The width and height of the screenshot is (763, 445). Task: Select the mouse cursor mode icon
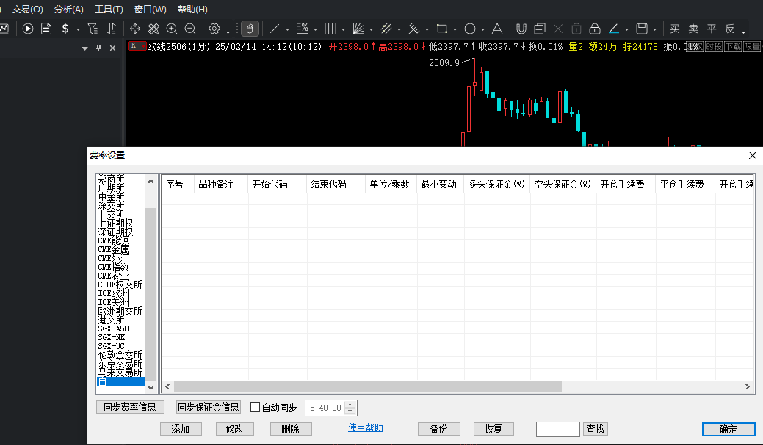[250, 29]
